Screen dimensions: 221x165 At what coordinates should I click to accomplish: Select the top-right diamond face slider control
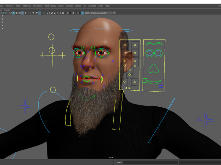coord(135,45)
